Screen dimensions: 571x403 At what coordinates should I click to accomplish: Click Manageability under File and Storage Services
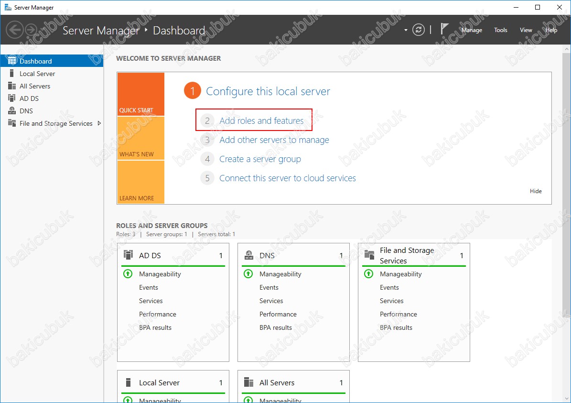[400, 274]
